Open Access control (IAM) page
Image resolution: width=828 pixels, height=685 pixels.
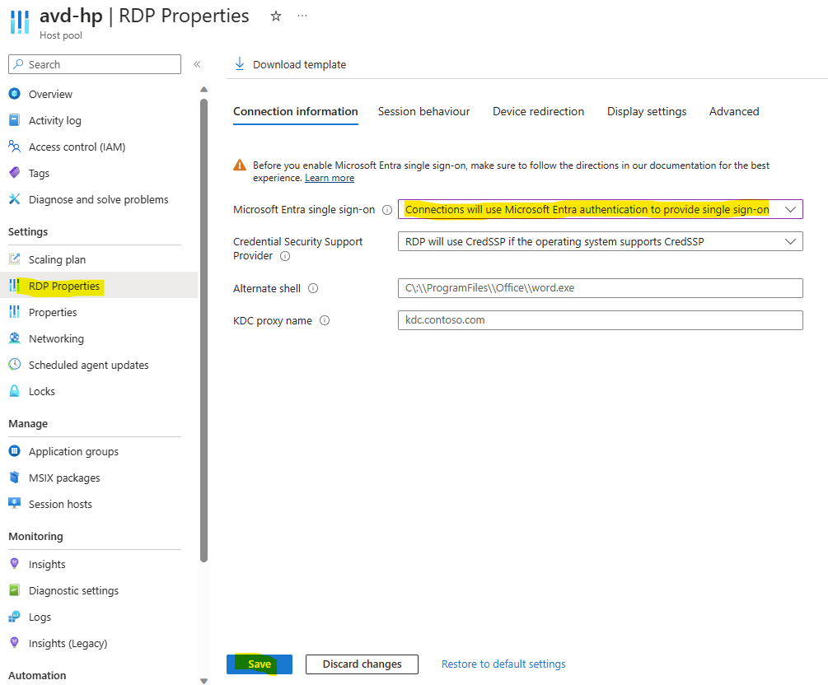77,147
